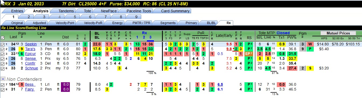Image resolution: width=362 pixels, height=98 pixels.
Task: Select race tab 9
Action: [136, 17]
